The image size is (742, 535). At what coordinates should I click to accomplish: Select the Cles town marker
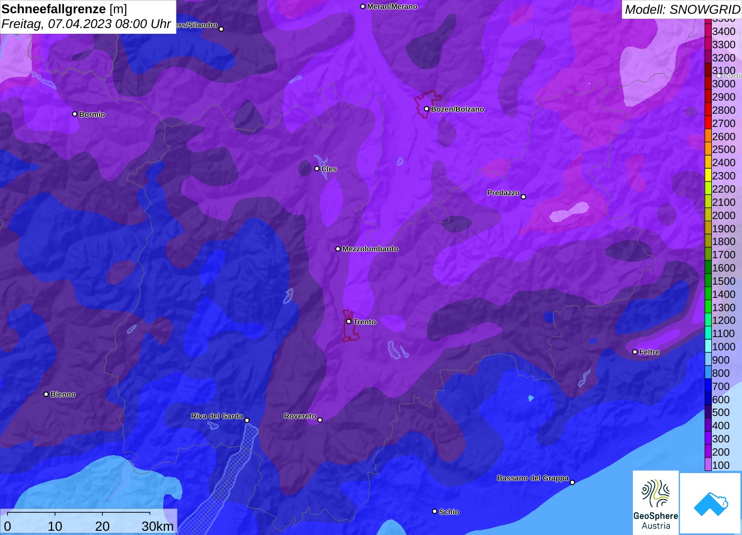(x=317, y=169)
